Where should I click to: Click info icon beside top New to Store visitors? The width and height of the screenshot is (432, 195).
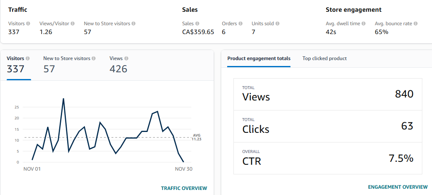(x=134, y=24)
